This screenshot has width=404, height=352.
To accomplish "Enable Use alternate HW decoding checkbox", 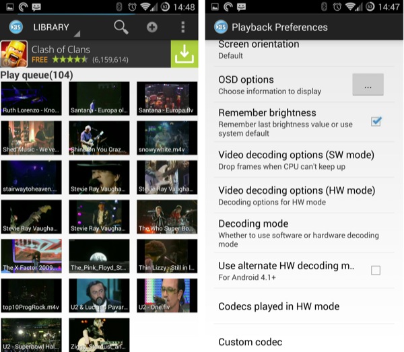I will [x=376, y=271].
